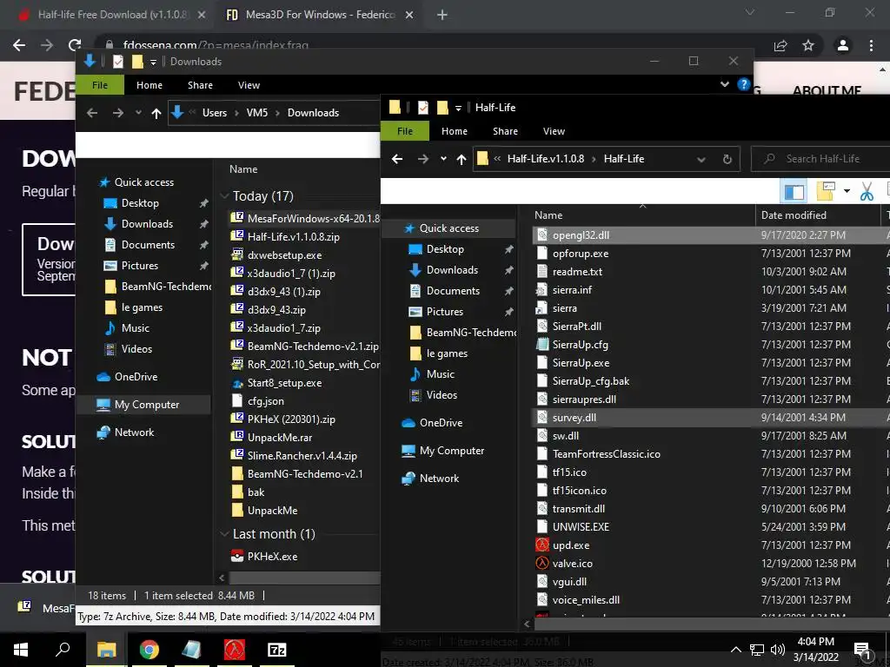Click VM5 in Downloads address breadcrumb
Viewport: 890px width, 667px height.
pos(256,113)
